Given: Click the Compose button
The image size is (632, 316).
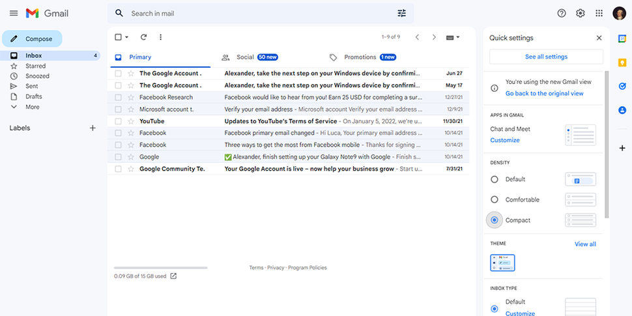Looking at the screenshot, I should coord(32,38).
